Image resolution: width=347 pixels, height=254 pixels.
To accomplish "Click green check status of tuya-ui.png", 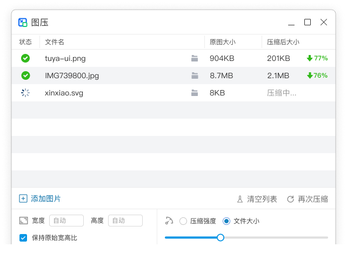I will pos(25,58).
